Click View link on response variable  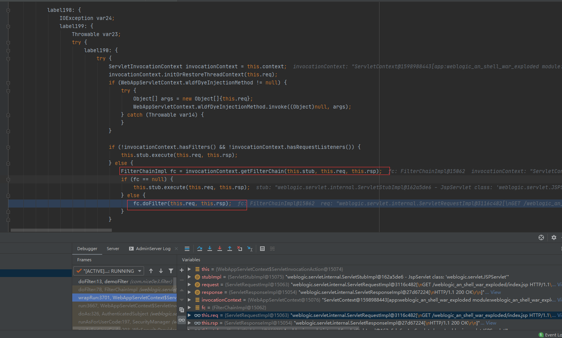point(496,292)
